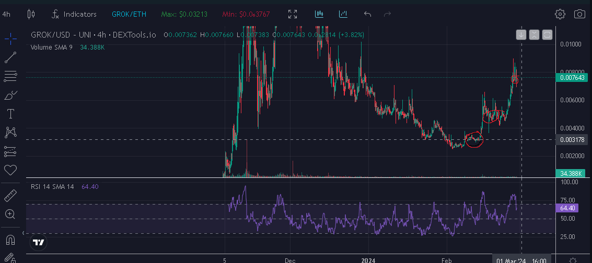This screenshot has height=263, width=592.
Task: Open the heart favorites icon
Action: point(10,170)
